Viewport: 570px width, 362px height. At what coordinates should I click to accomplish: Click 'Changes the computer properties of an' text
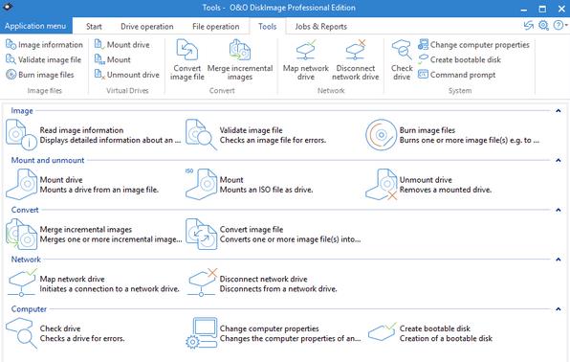(290, 338)
